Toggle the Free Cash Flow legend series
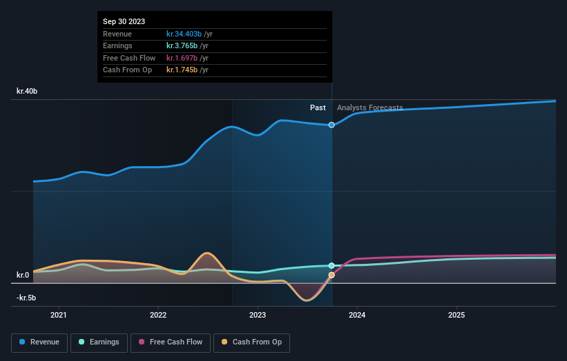 pyautogui.click(x=171, y=342)
